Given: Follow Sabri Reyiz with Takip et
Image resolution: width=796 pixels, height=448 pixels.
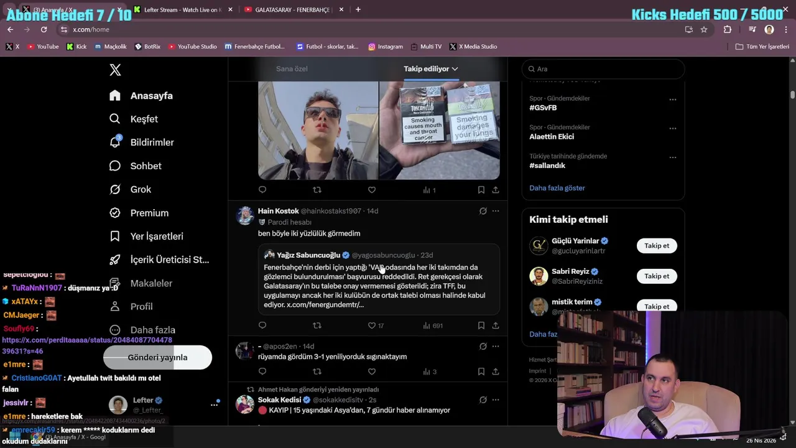Looking at the screenshot, I should pos(657,276).
